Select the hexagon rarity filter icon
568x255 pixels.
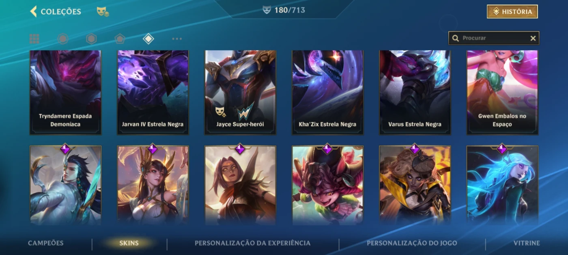point(91,39)
